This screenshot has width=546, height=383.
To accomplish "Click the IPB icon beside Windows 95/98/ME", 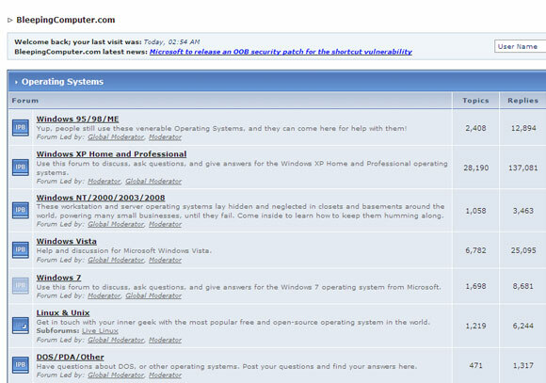I will click(21, 127).
